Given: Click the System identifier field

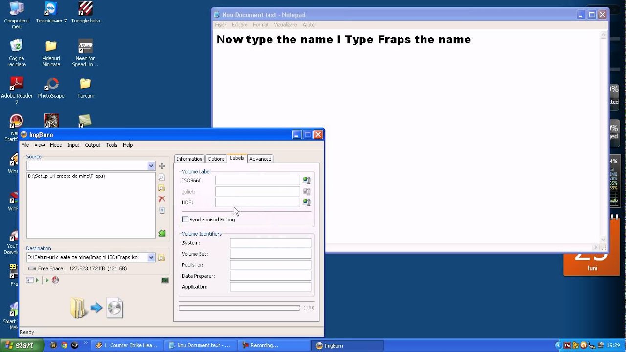Looking at the screenshot, I should [x=270, y=243].
